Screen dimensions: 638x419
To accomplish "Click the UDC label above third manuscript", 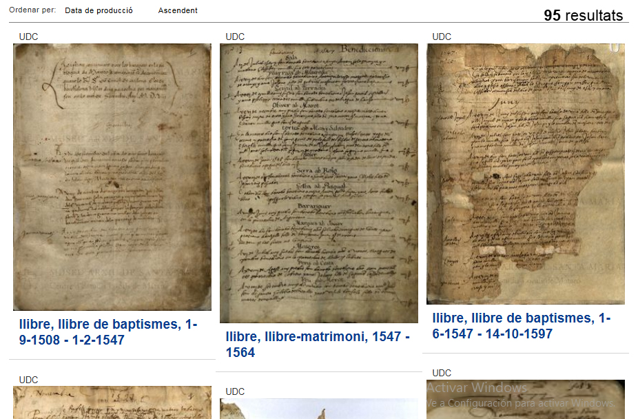I will [x=442, y=37].
